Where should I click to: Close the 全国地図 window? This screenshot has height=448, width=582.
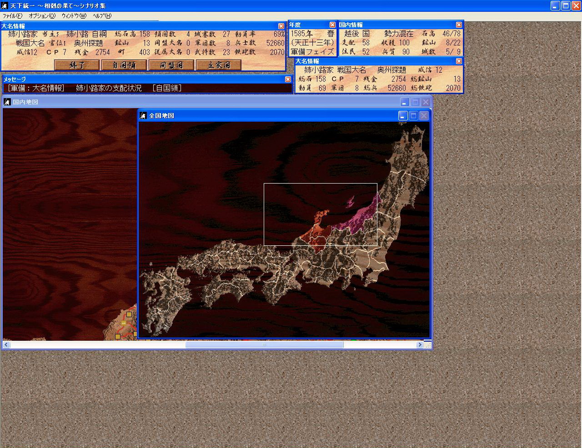pyautogui.click(x=424, y=116)
